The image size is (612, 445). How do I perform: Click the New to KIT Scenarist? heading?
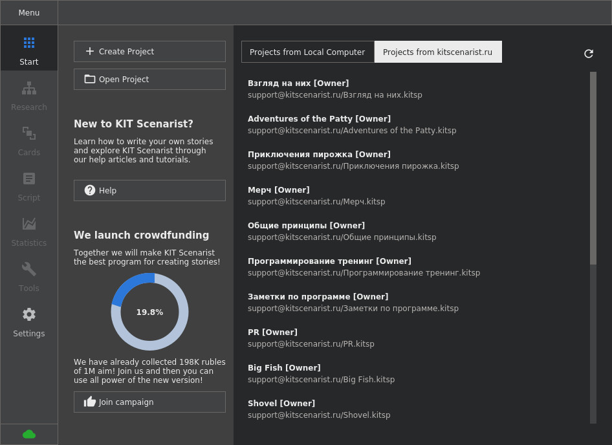pyautogui.click(x=133, y=124)
